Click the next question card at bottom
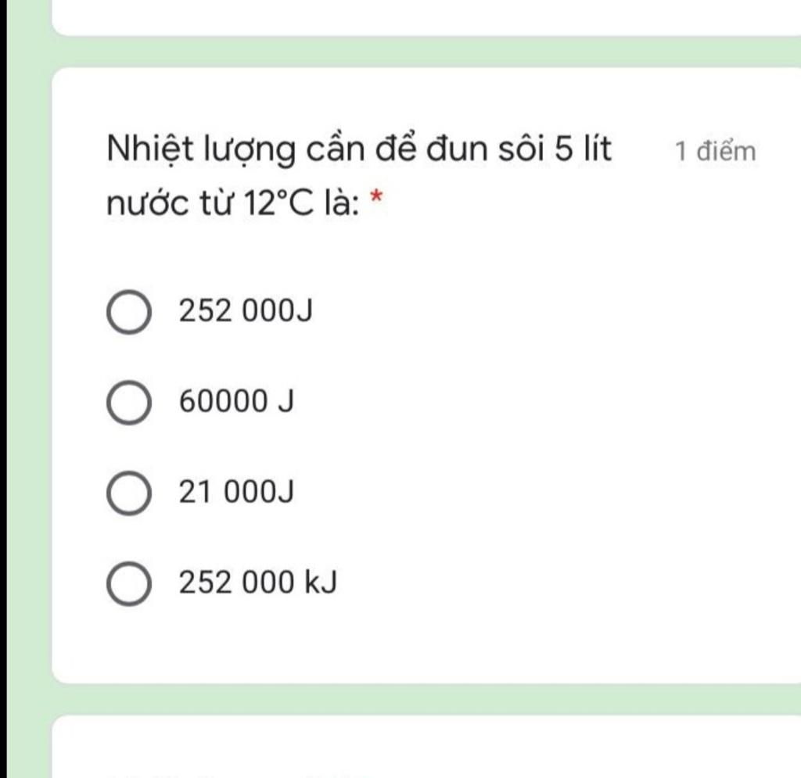Screen dimensions: 801x778 tap(426, 747)
